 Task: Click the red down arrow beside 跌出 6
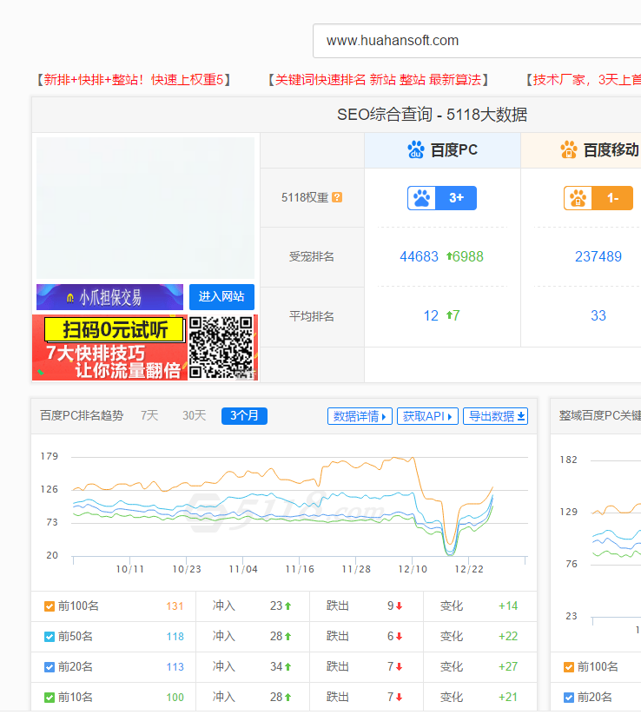[x=400, y=637]
